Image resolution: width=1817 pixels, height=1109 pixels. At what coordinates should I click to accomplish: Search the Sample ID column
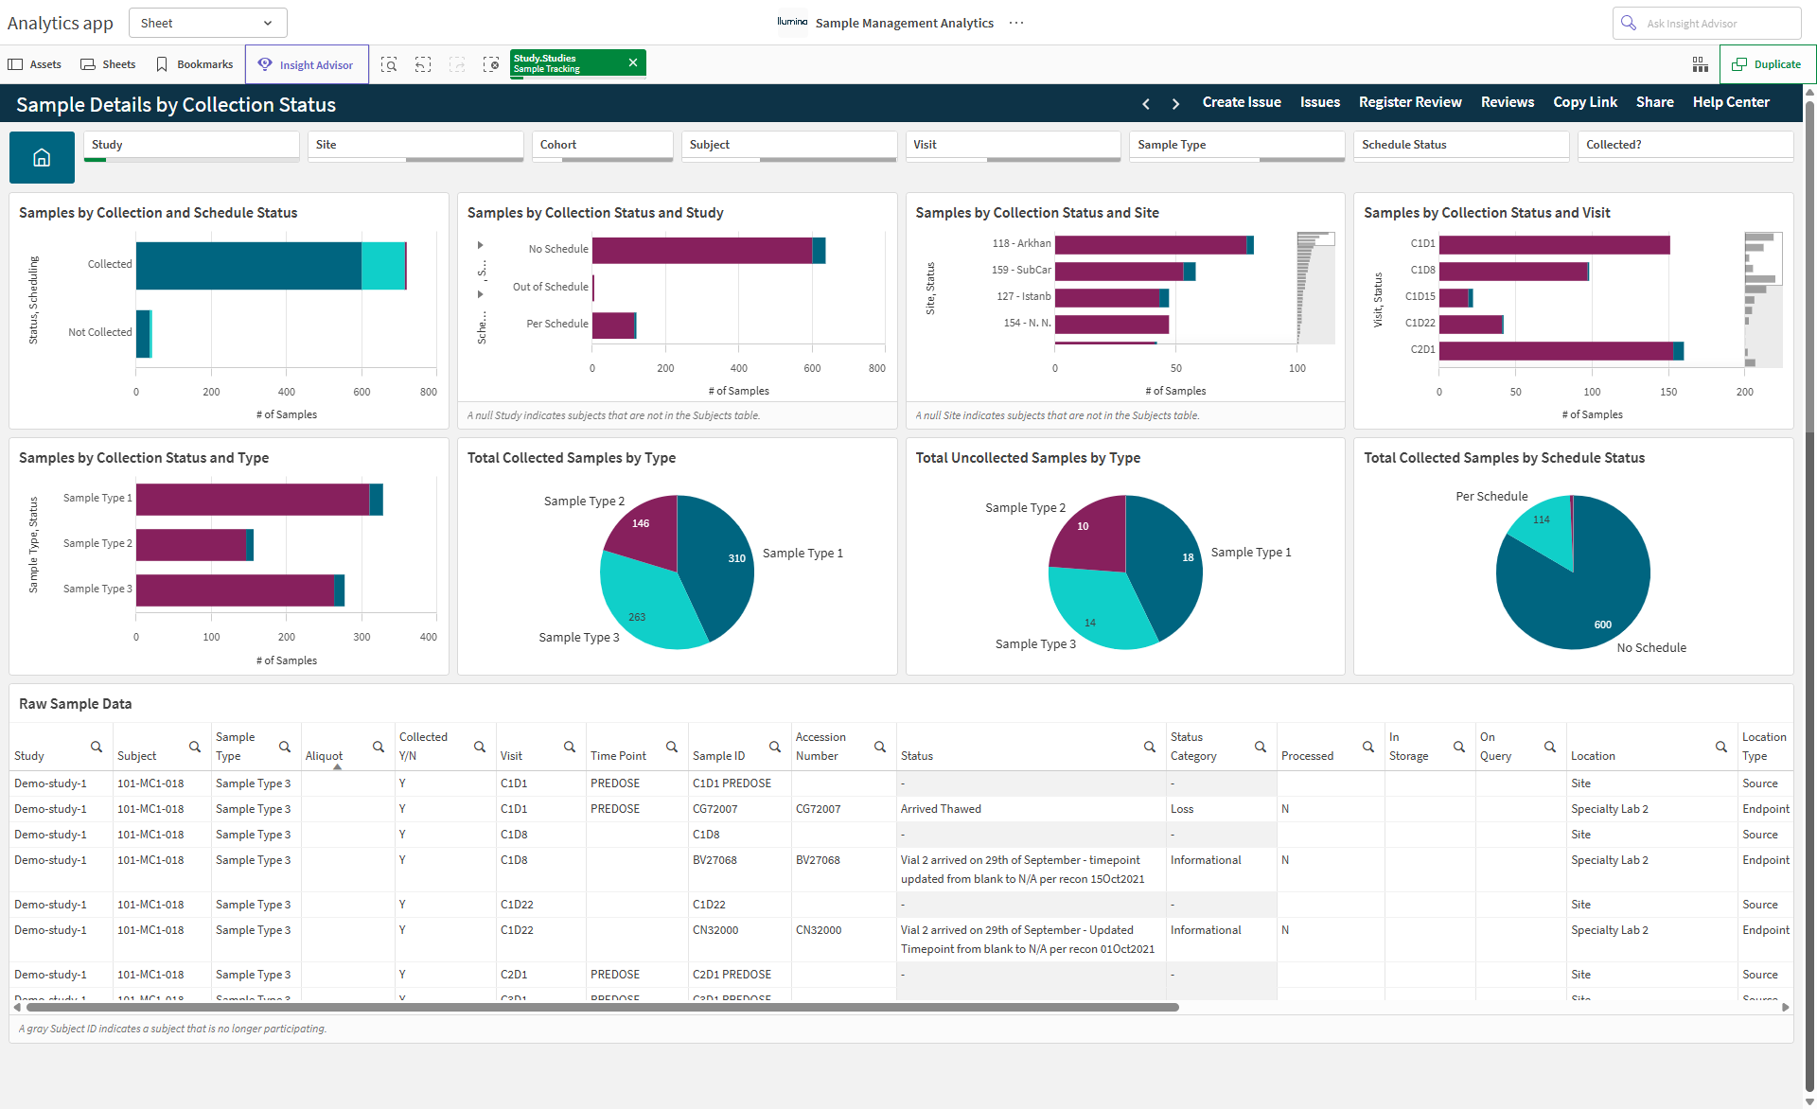[x=775, y=747]
